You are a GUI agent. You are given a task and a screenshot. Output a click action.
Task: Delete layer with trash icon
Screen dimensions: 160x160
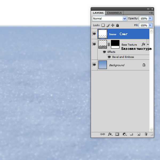tap(146, 134)
